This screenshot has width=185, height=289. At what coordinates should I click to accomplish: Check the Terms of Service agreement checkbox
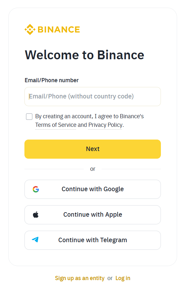tap(29, 116)
